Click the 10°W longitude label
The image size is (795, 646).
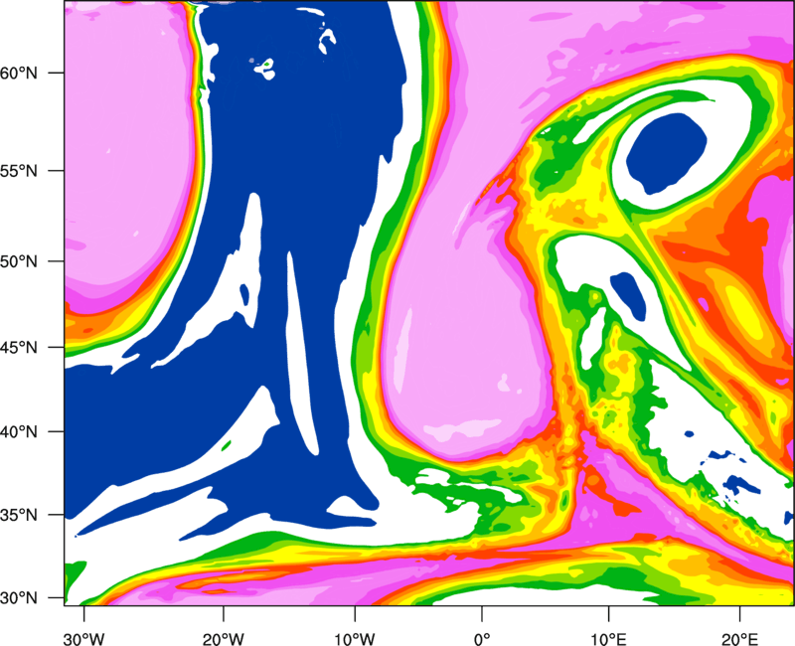click(x=355, y=639)
